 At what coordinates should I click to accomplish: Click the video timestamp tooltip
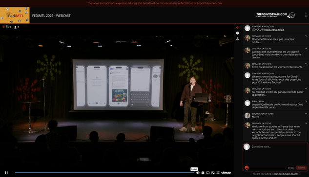194,169
